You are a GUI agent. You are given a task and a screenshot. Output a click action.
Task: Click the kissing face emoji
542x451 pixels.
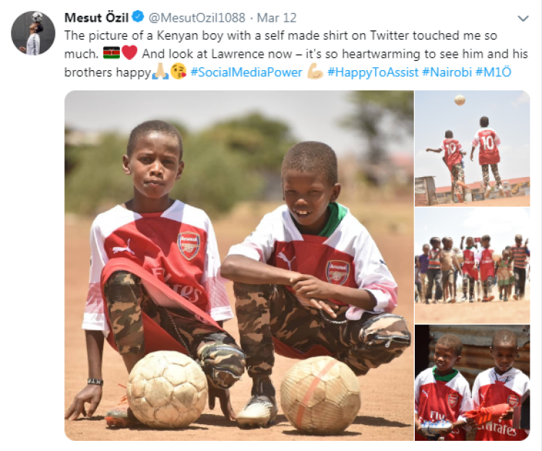(178, 72)
